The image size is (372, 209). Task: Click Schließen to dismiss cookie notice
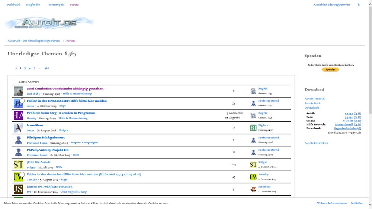click(357, 203)
